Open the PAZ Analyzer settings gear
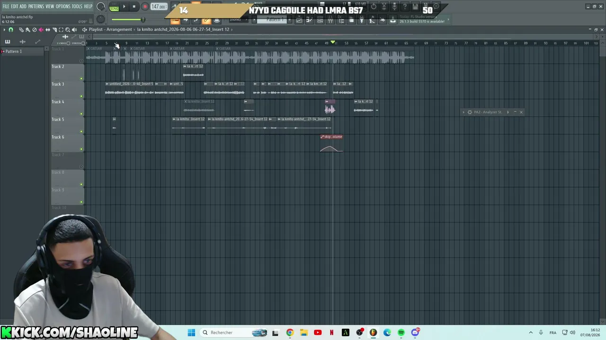This screenshot has height=340, width=606. 470,112
